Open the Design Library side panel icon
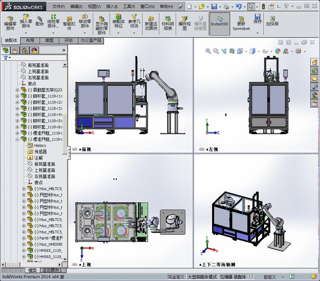Screen dimensions: 320x281 tap(315, 70)
